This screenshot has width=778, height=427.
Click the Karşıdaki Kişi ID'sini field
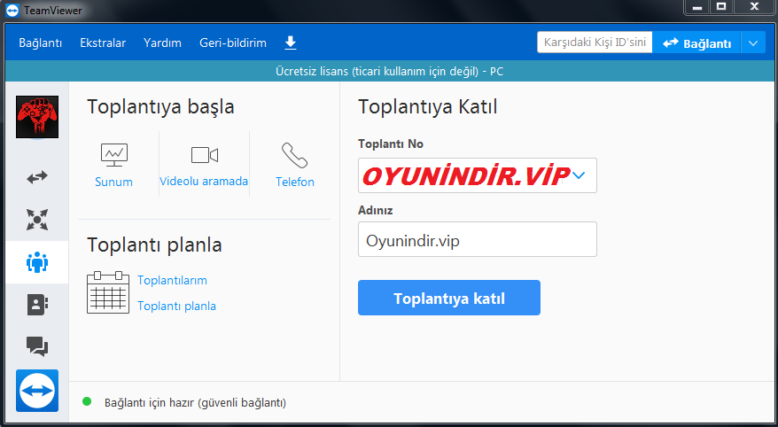[x=594, y=43]
